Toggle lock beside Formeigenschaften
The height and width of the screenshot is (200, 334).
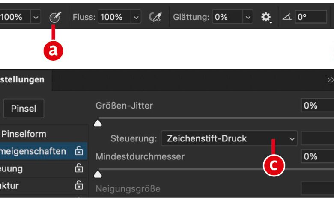[x=79, y=151]
